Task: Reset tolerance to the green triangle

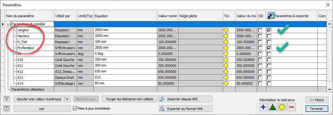Action: click(x=273, y=107)
